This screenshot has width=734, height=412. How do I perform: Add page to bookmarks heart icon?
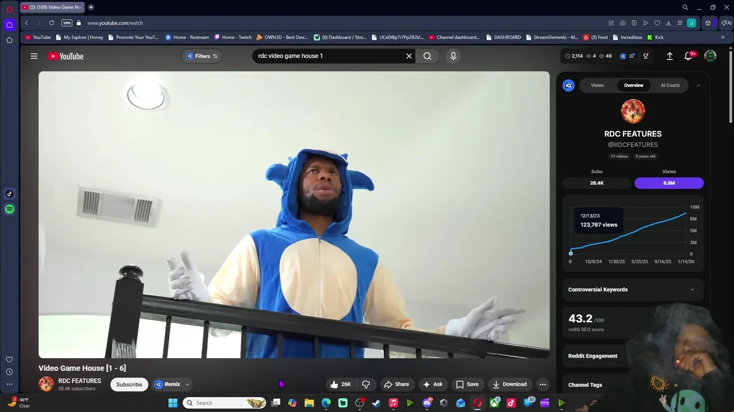point(657,23)
